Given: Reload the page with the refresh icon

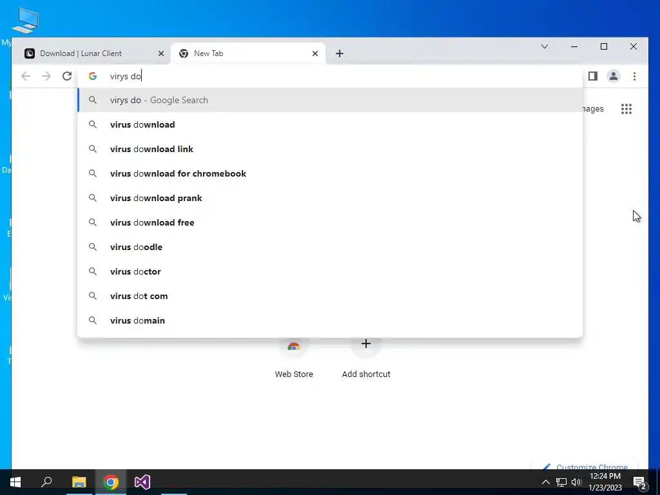Looking at the screenshot, I should click(x=67, y=76).
